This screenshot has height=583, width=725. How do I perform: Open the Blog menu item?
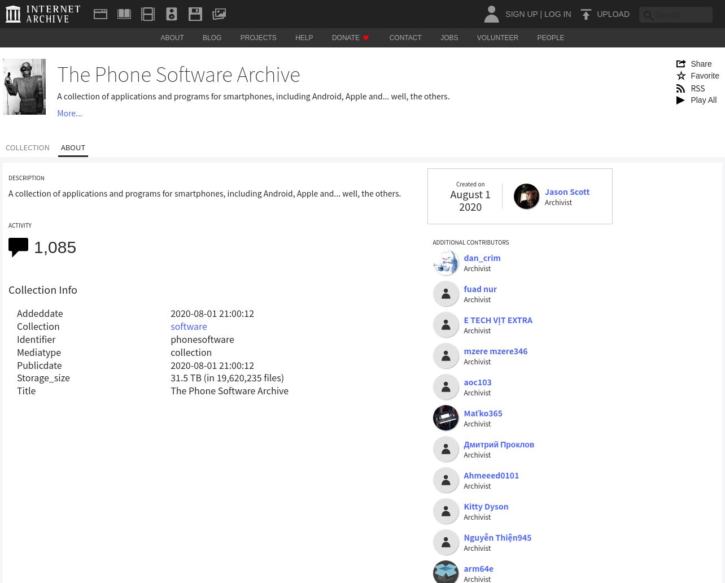212,38
